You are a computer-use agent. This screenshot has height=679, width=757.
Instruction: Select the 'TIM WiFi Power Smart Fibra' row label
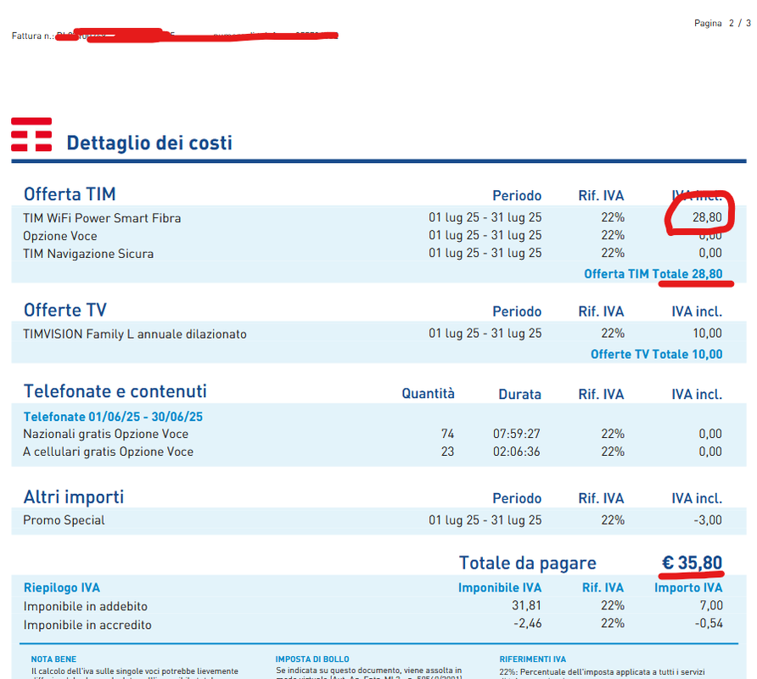[x=102, y=218]
